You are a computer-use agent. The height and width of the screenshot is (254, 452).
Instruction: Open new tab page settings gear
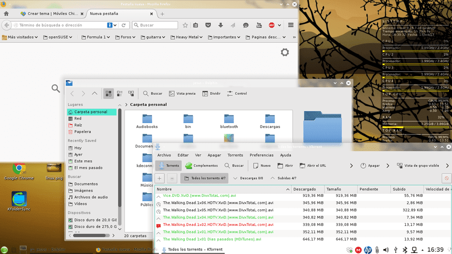point(285,52)
